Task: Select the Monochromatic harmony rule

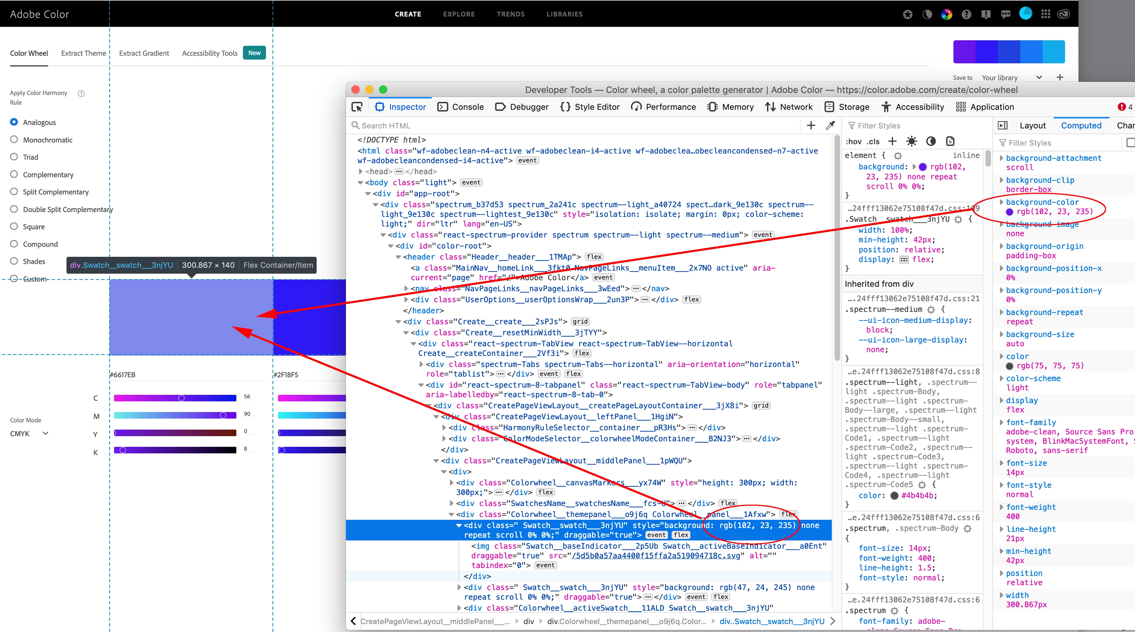Action: pos(14,139)
